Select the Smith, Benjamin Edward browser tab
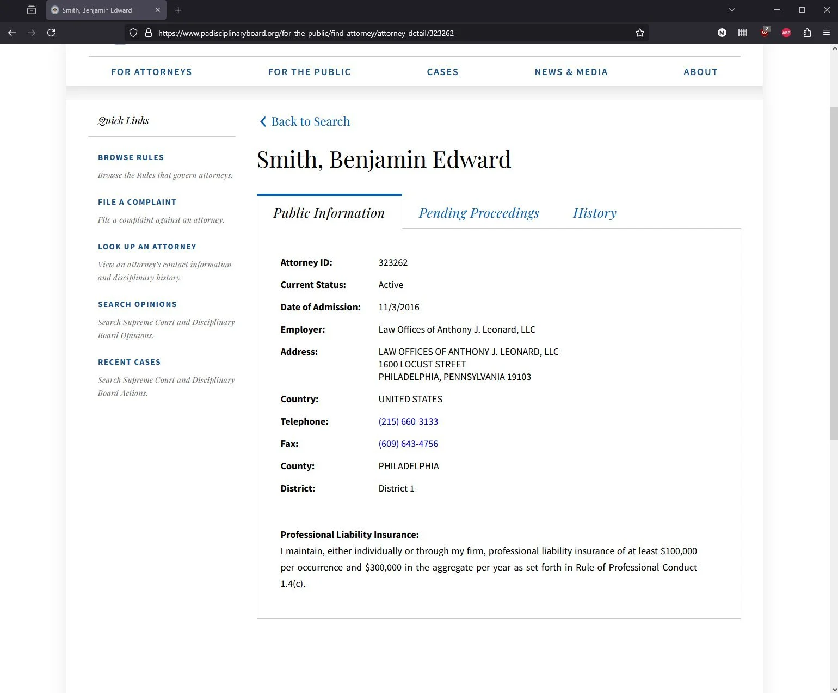Image resolution: width=838 pixels, height=693 pixels. (x=106, y=10)
